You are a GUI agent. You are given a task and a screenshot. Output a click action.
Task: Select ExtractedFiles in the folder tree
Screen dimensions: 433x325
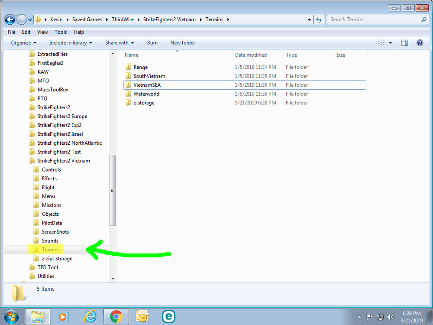pyautogui.click(x=52, y=54)
